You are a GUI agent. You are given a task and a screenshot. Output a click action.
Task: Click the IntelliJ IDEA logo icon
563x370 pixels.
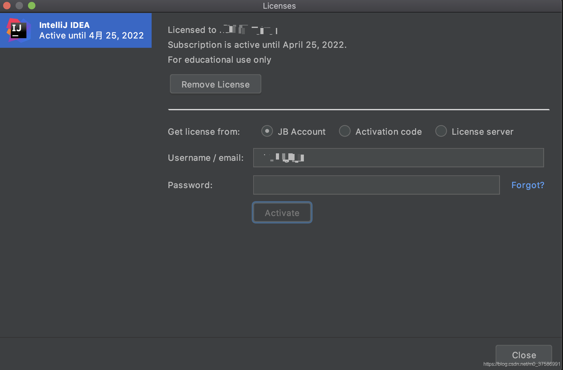pos(19,30)
